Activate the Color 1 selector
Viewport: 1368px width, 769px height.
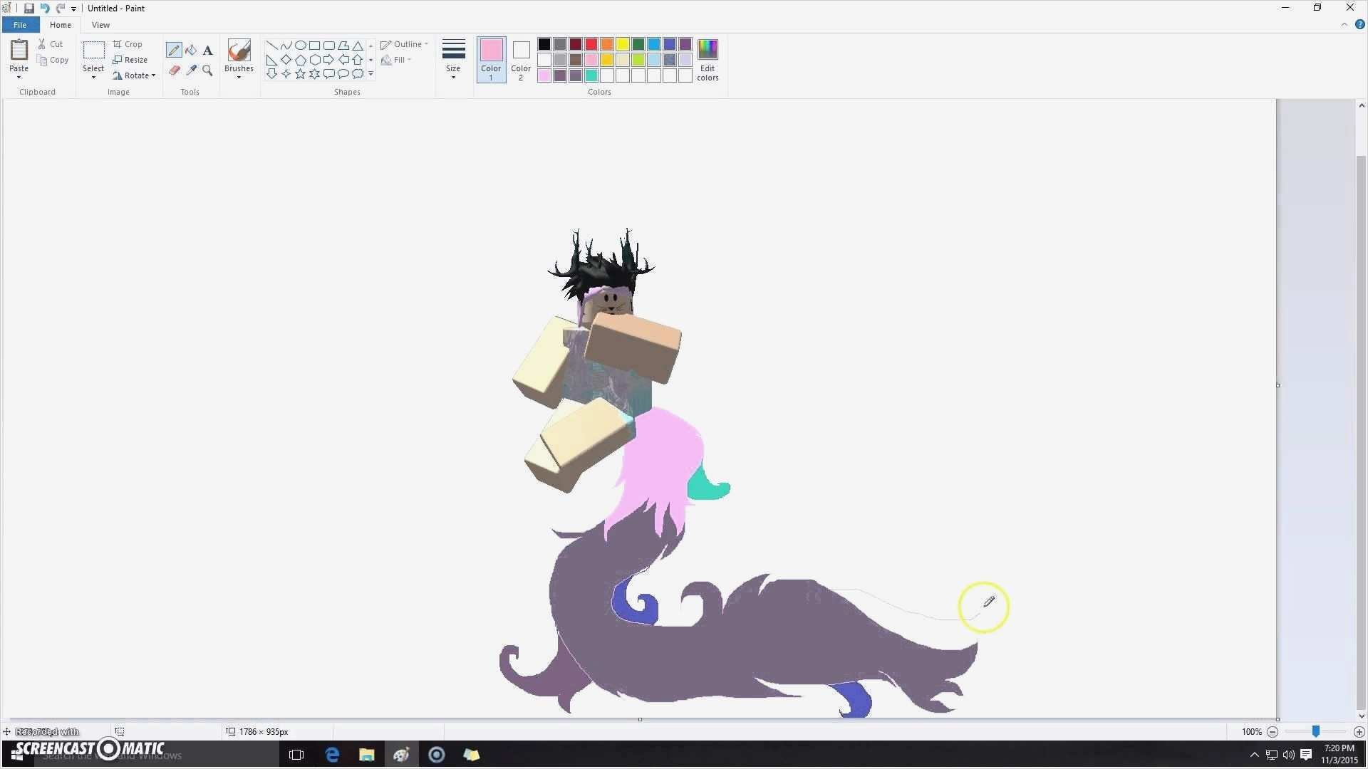(x=490, y=60)
